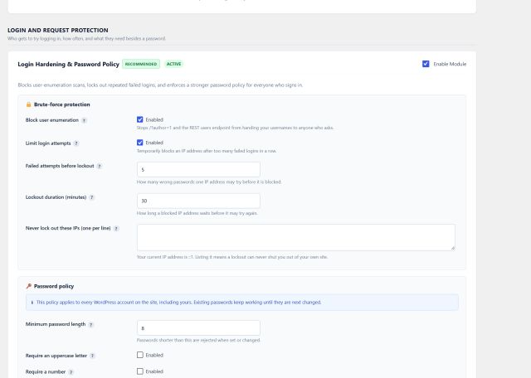This screenshot has width=531, height=378.
Task: Click the Minimum password length label
Action: point(56,324)
